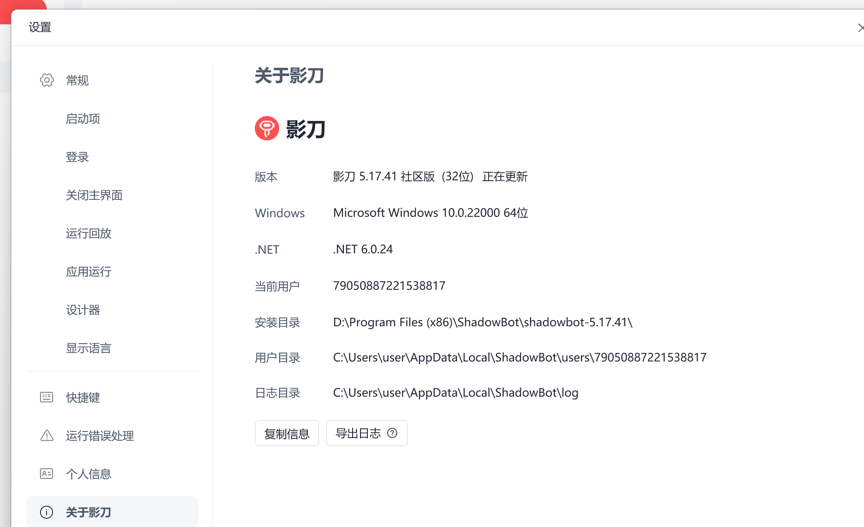This screenshot has height=527, width=864.
Task: Click the 用户目录 path text
Action: pyautogui.click(x=519, y=358)
